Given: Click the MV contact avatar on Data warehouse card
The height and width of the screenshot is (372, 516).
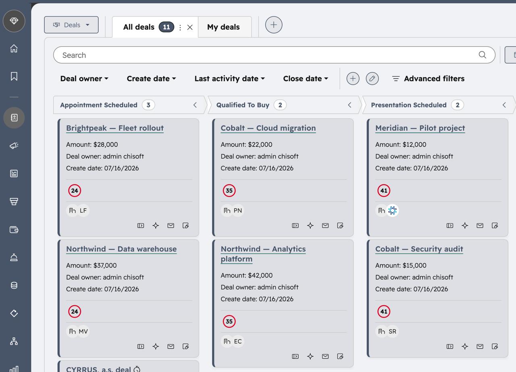Looking at the screenshot, I should point(83,332).
